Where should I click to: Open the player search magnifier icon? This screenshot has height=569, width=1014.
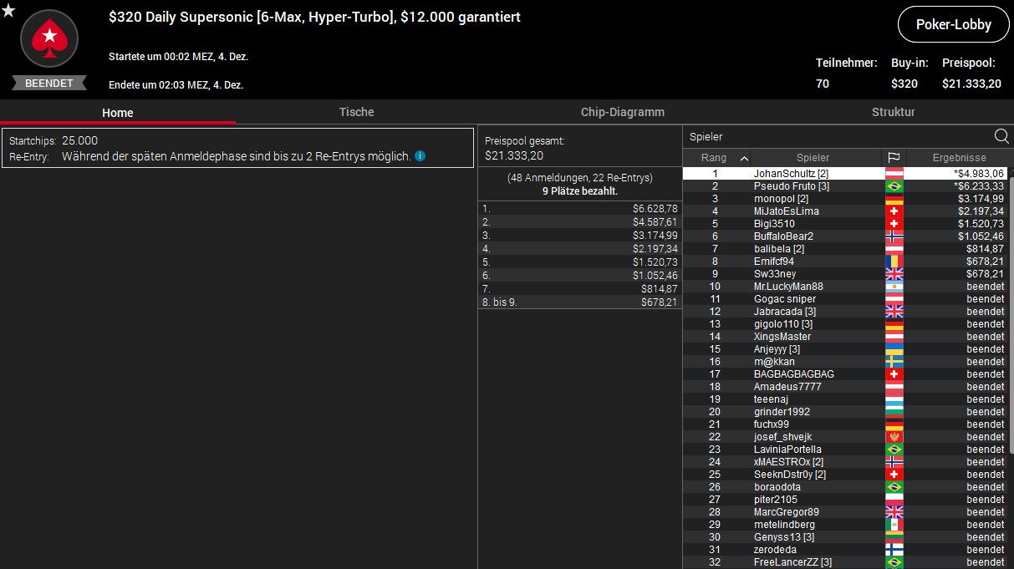click(1001, 136)
